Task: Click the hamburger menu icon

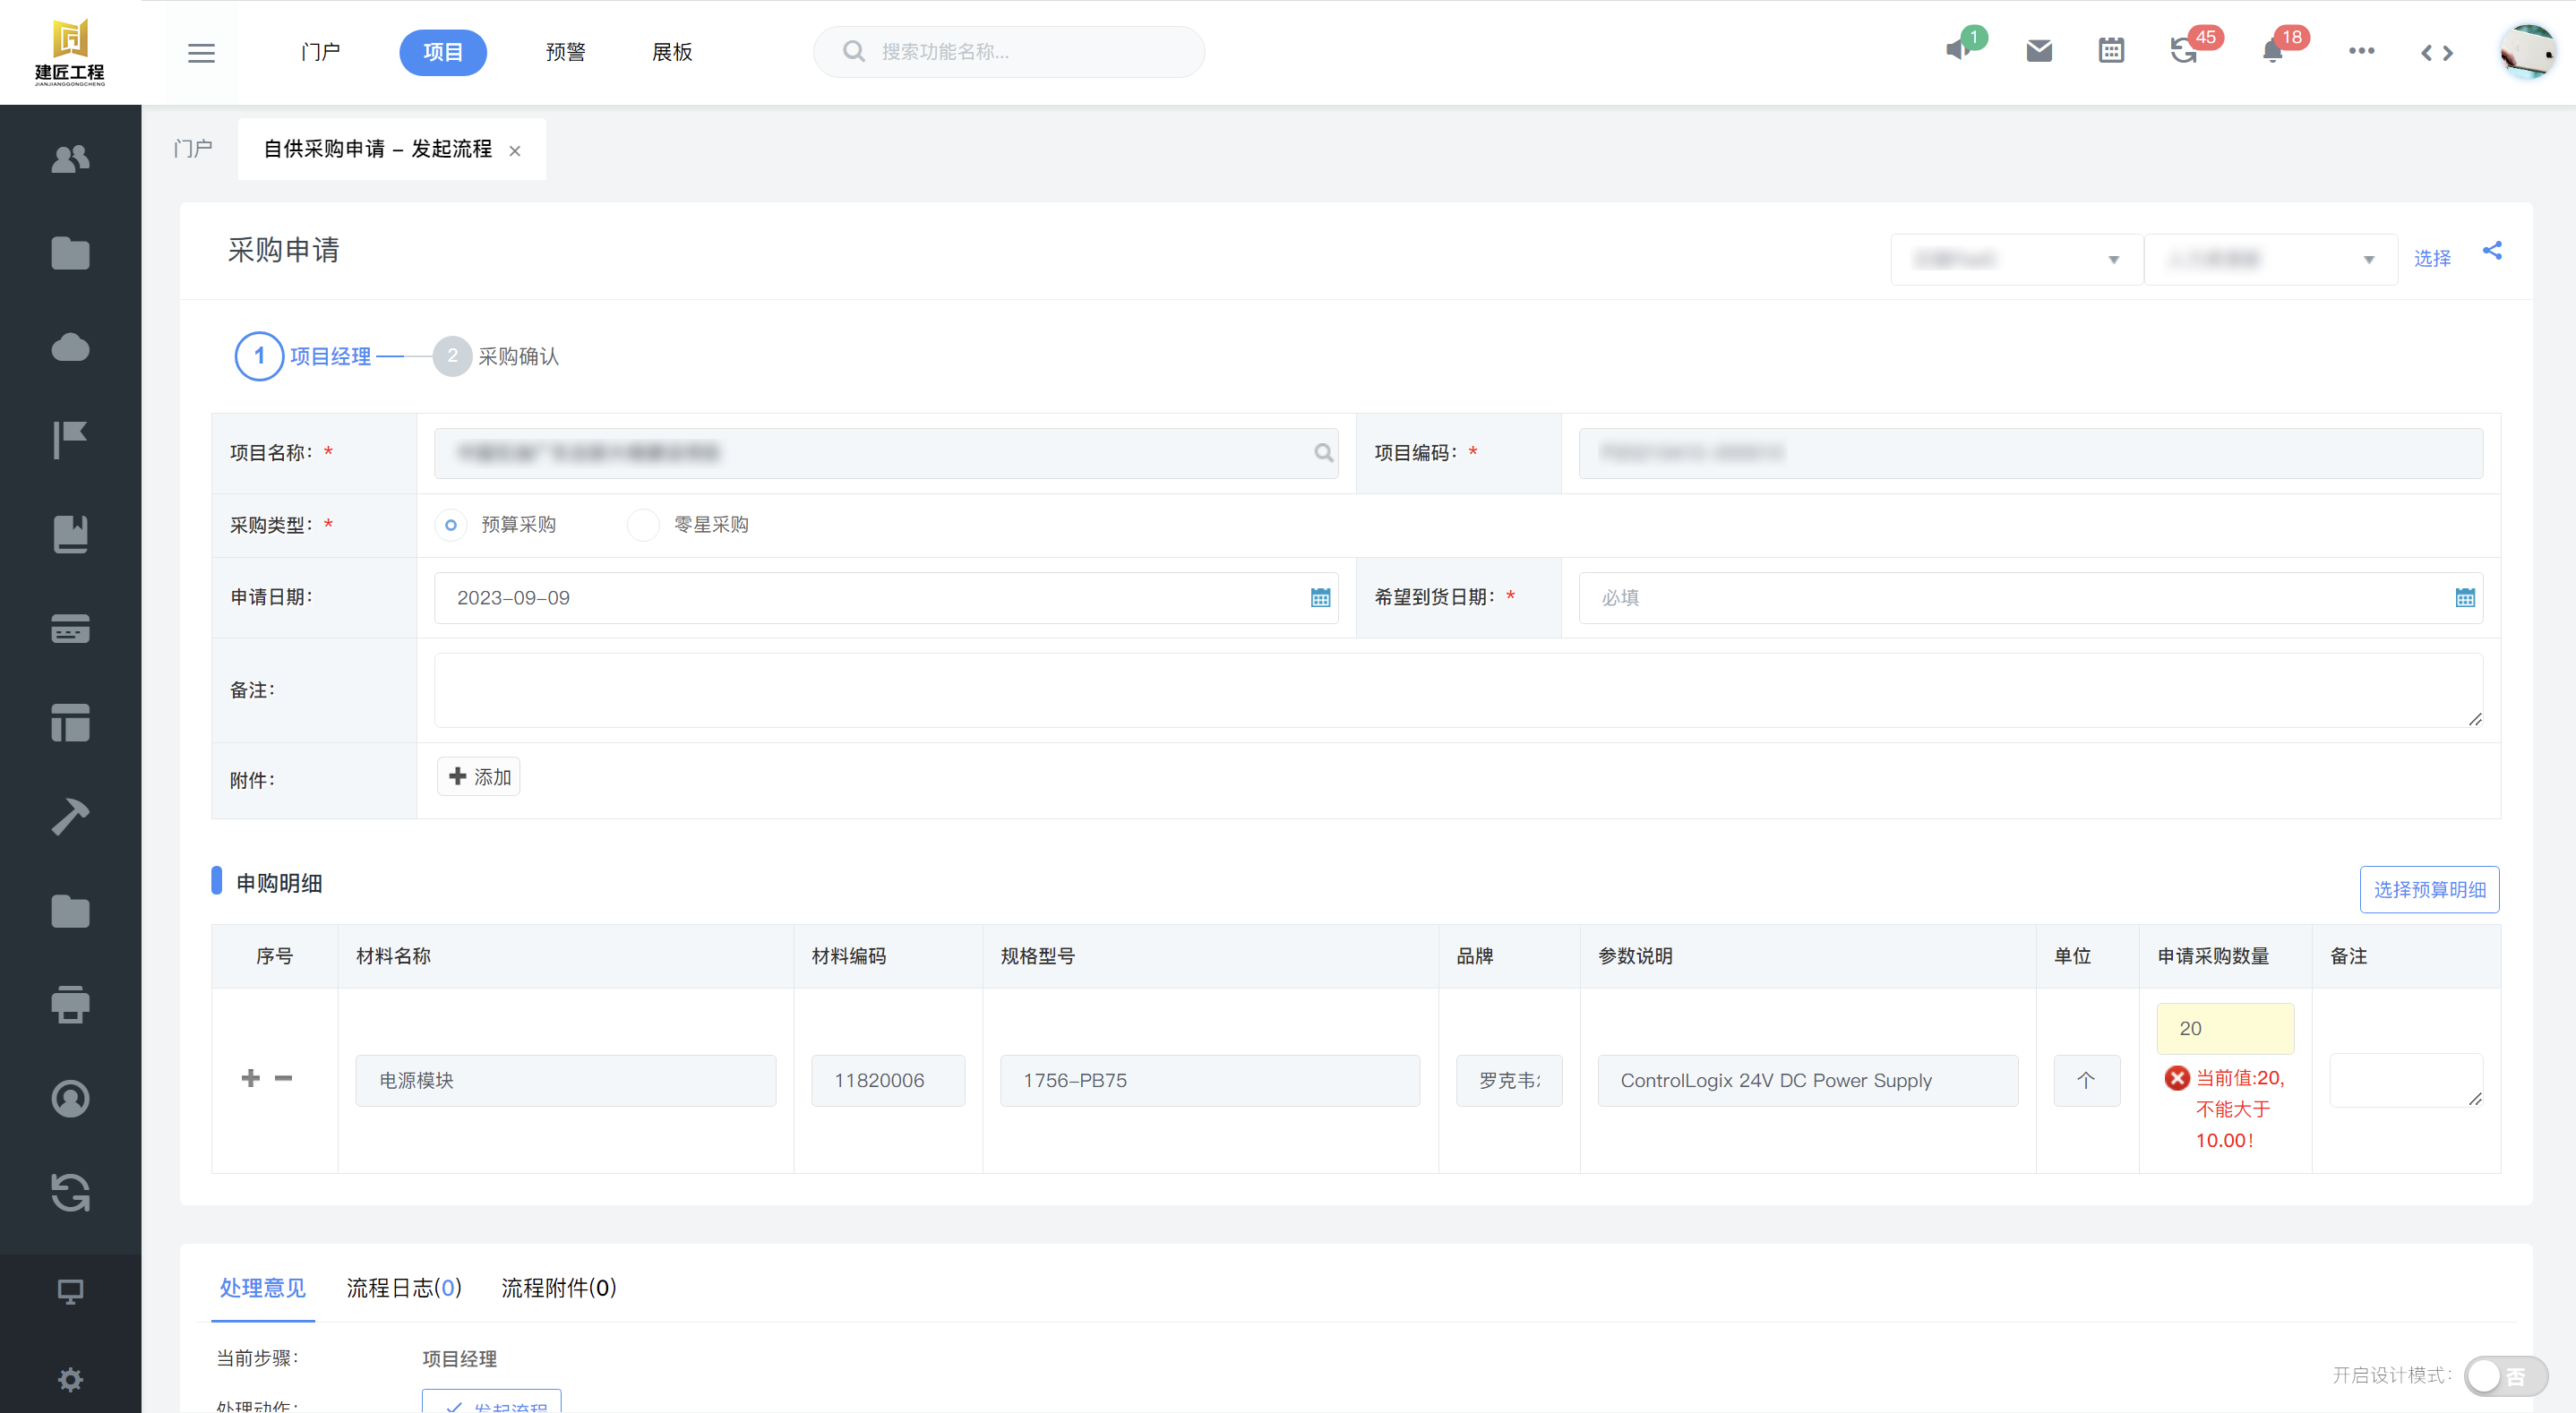Action: click(x=201, y=53)
